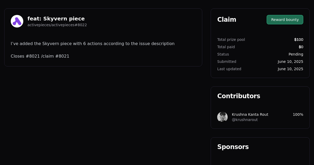Click the $0 total paid amount
This screenshot has height=165, width=314.
[301, 47]
